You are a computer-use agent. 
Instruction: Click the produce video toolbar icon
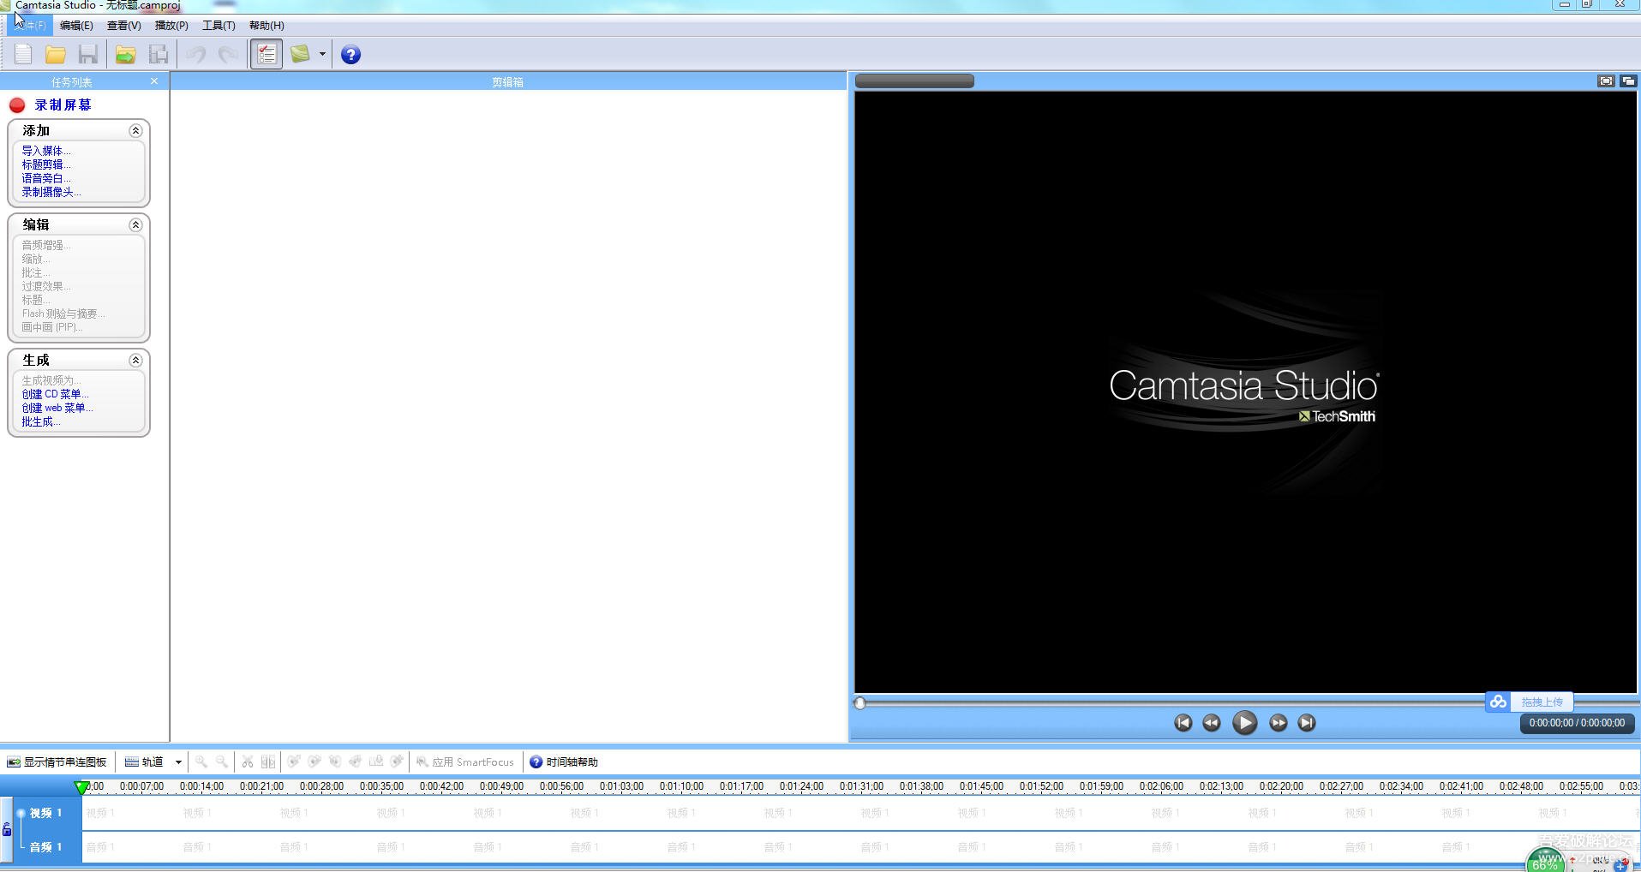tap(300, 55)
